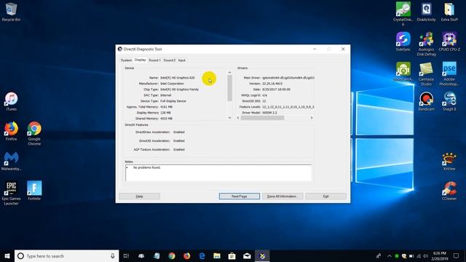Click Drivers panel horizontal scrollbar thumb

point(262,118)
